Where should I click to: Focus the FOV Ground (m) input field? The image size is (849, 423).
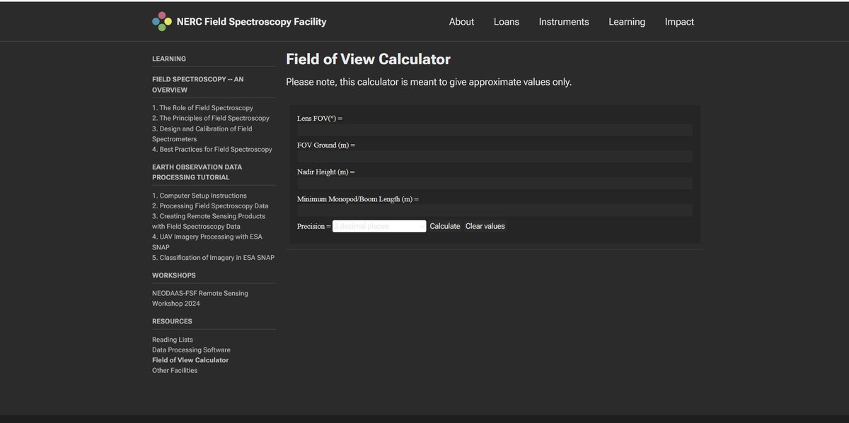(495, 157)
